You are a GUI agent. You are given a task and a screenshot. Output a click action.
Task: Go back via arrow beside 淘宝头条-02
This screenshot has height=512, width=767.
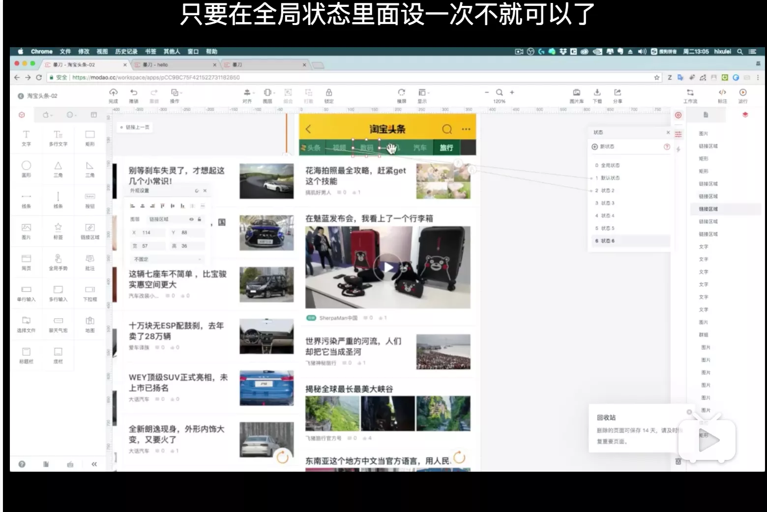click(x=21, y=96)
